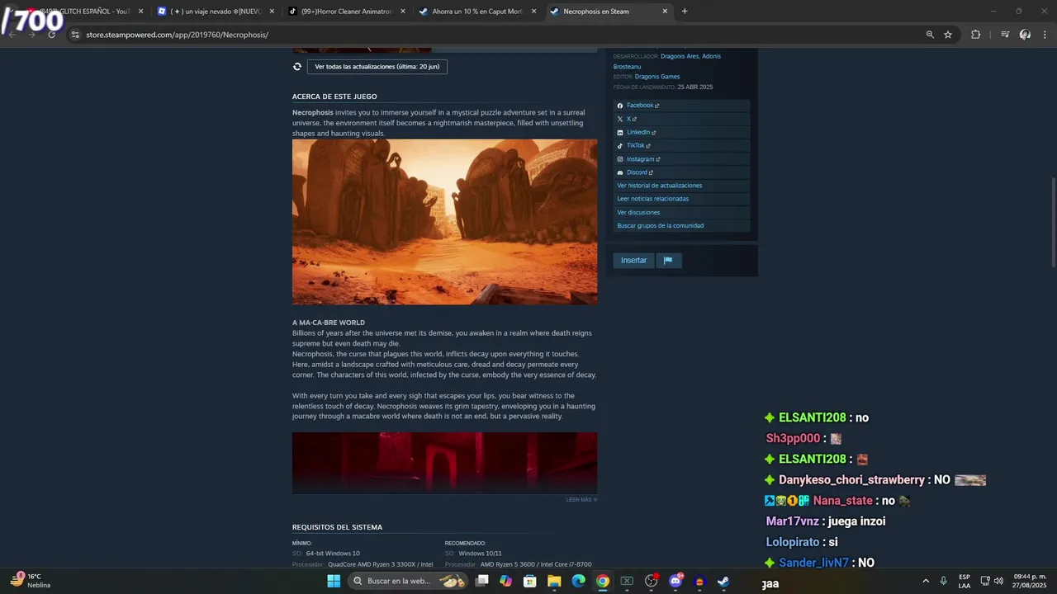Close the Horror Cleaner tab
This screenshot has height=594, width=1057.
click(x=403, y=12)
